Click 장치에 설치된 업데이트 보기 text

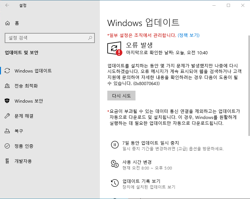[x=149, y=187]
